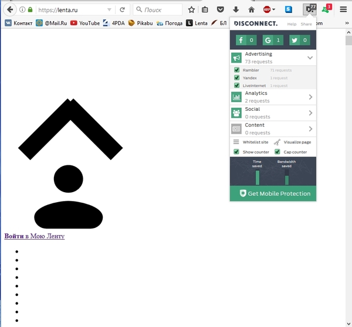This screenshot has height=327, width=352.
Task: Expand the Analytics requests section
Action: click(x=310, y=97)
